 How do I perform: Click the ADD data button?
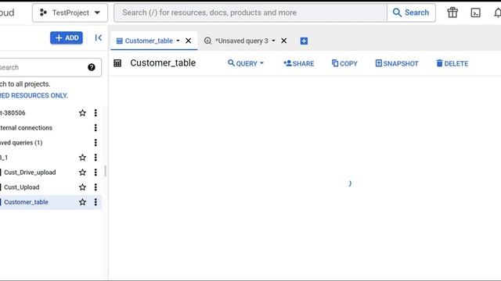coord(67,38)
